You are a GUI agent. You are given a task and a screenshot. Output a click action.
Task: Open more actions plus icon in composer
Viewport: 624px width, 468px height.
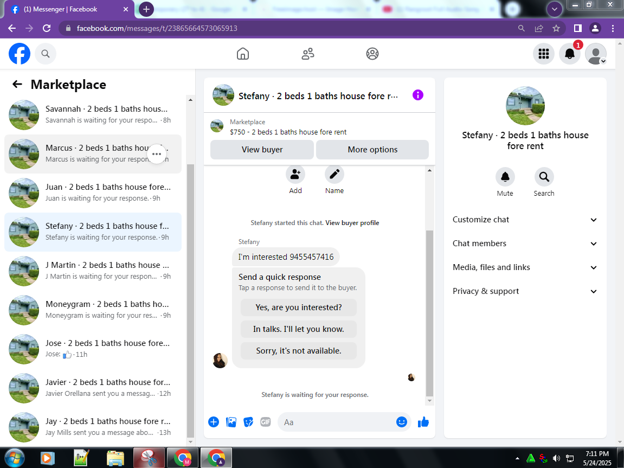(x=214, y=422)
